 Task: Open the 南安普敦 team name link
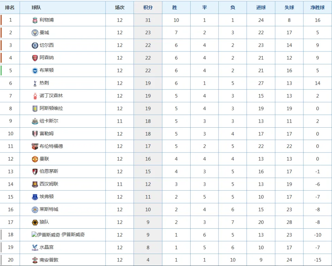click(49, 260)
